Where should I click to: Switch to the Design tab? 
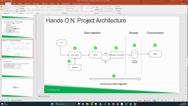[x=20, y=4]
